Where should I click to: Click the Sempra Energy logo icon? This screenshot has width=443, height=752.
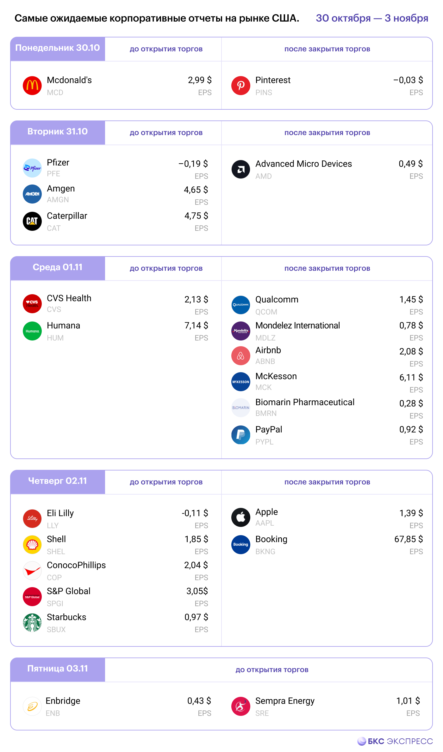tap(241, 706)
